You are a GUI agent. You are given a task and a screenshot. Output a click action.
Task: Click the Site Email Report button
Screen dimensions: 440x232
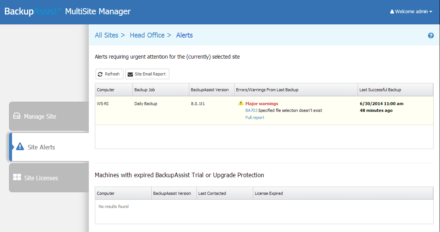147,74
